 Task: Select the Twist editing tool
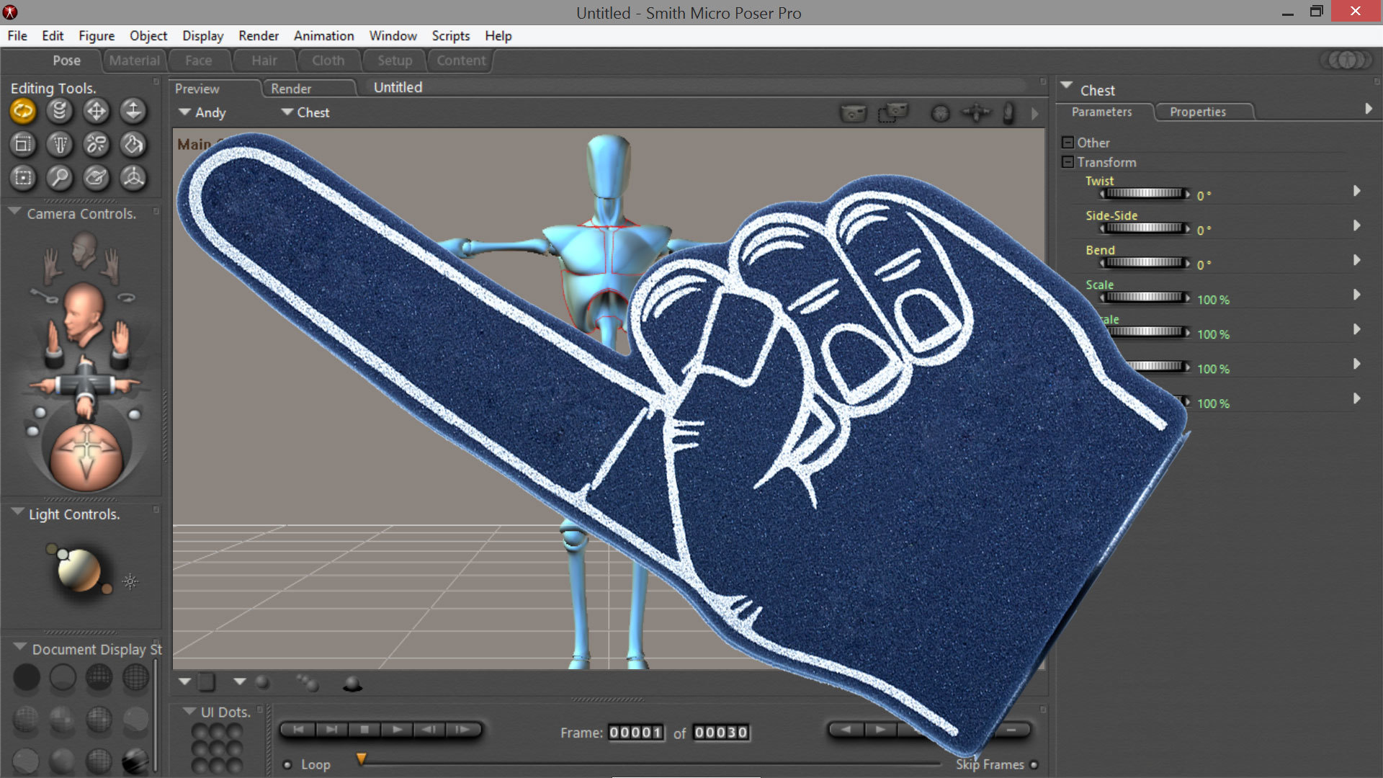click(60, 111)
